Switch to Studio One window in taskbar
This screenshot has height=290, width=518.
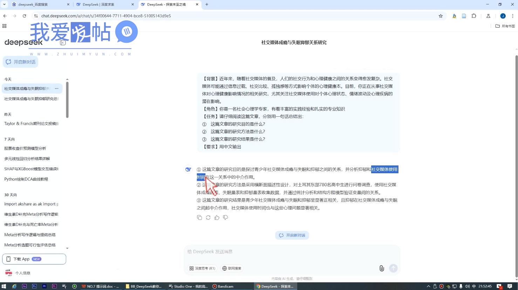tap(188, 286)
